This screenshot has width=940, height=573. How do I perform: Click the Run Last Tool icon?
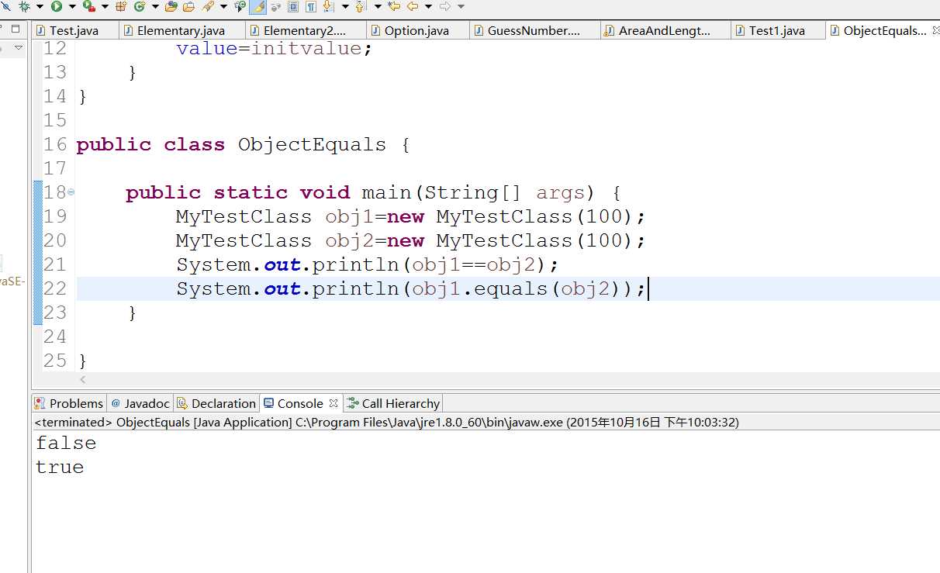point(89,6)
